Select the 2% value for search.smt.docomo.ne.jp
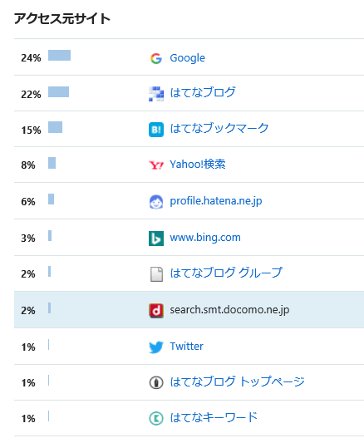The width and height of the screenshot is (364, 438). point(28,311)
